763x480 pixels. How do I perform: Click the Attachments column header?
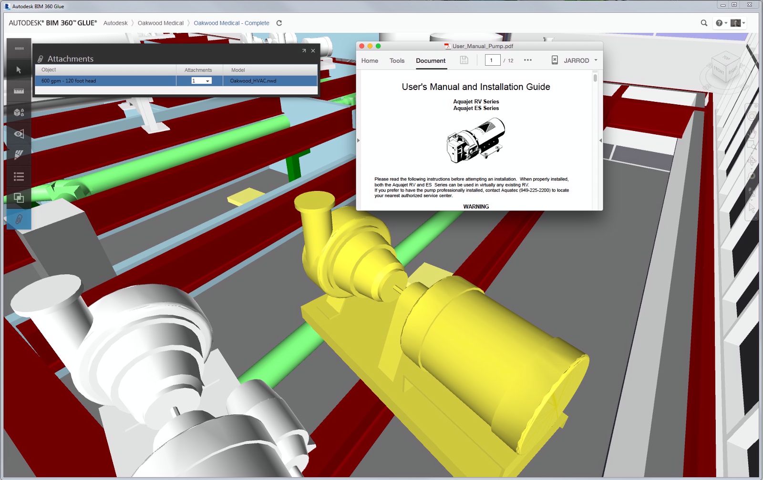(198, 70)
